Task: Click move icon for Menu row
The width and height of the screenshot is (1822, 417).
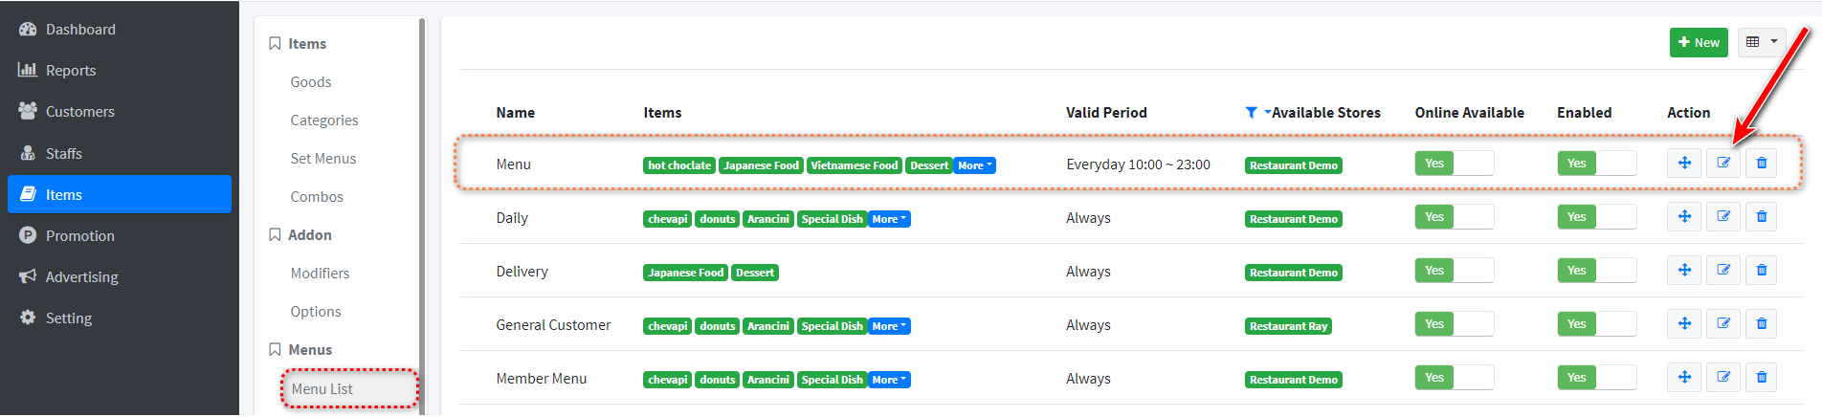Action: coord(1684,164)
